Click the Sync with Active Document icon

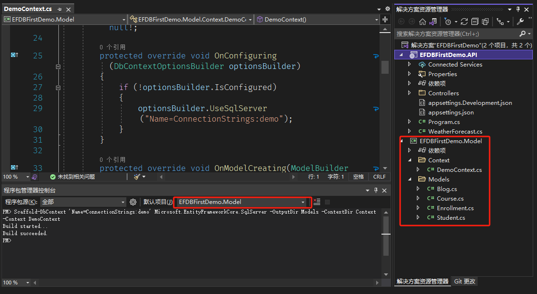pos(464,22)
